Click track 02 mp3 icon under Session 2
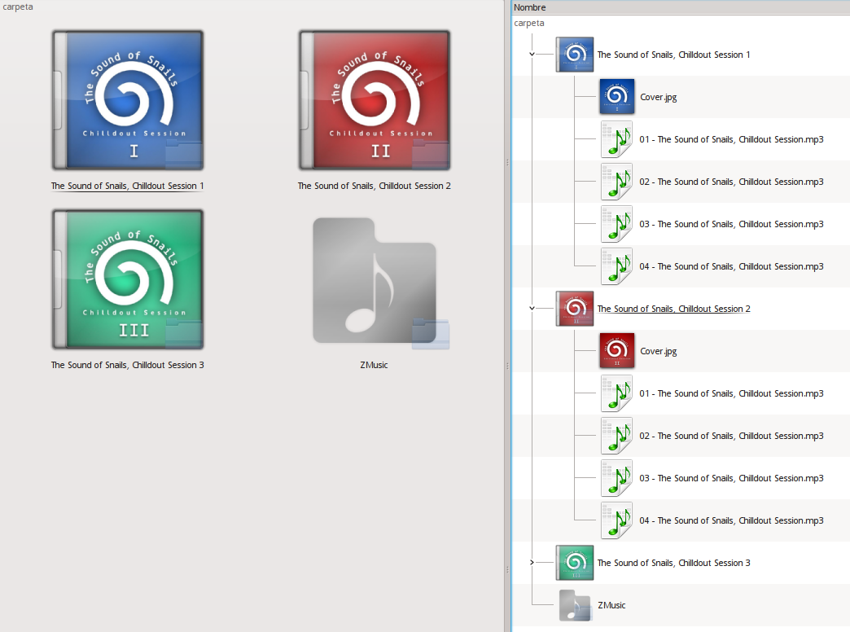850x632 pixels. click(617, 436)
